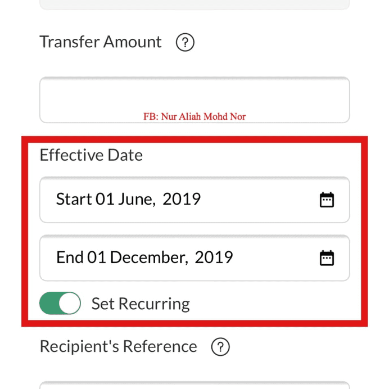Click the red FB: Nur Aliah text
The height and width of the screenshot is (389, 389).
[194, 117]
